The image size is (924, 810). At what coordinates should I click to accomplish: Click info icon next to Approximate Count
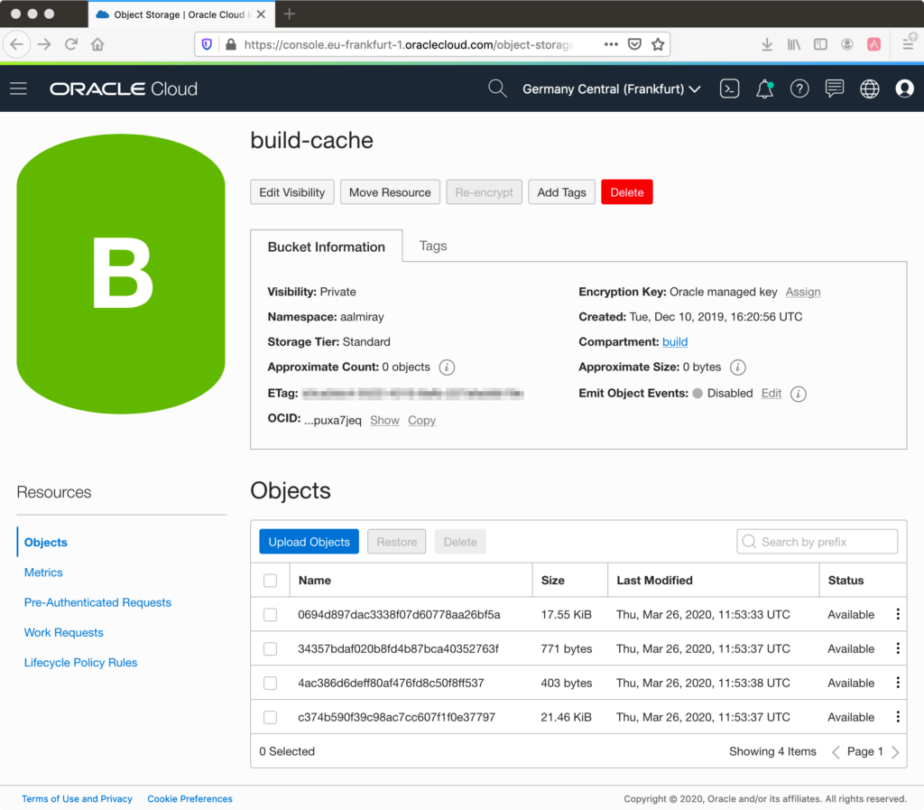447,368
